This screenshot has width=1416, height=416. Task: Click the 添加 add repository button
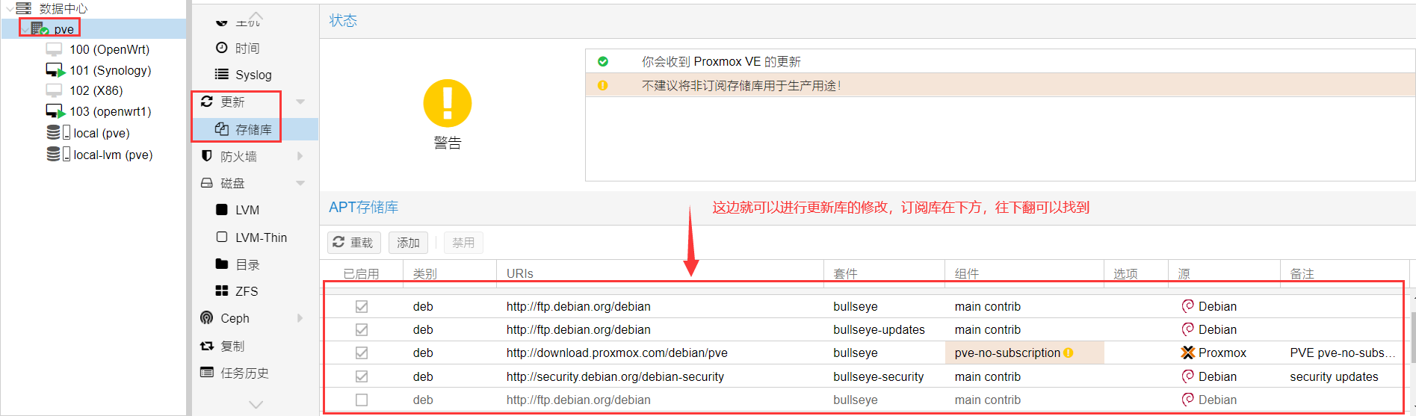tap(408, 243)
